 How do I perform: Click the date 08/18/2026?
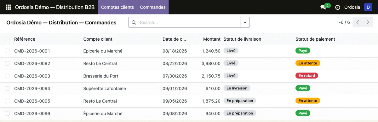(175, 51)
